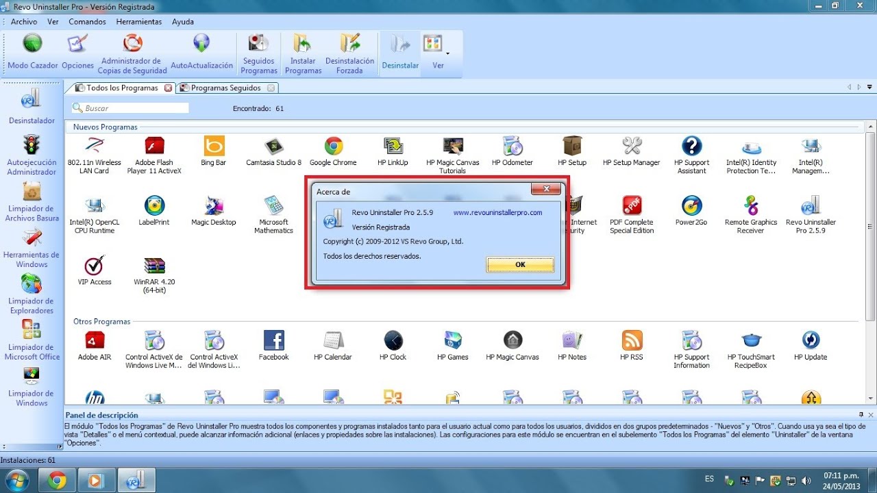The image size is (877, 493).
Task: Select Power2Go program icon
Action: 692,210
